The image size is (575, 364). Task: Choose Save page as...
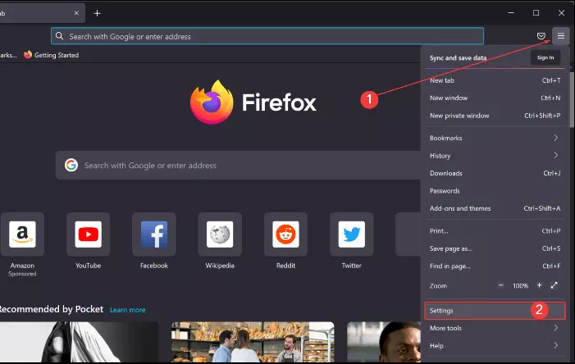click(x=495, y=248)
